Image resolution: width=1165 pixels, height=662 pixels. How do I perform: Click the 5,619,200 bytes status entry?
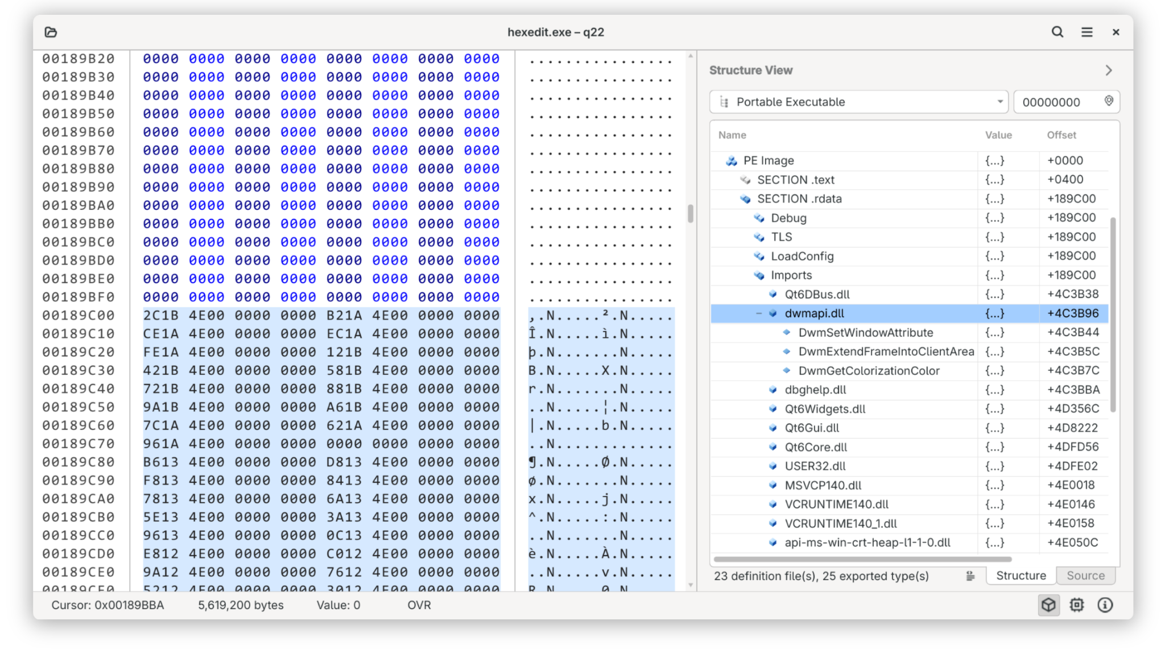pyautogui.click(x=241, y=605)
